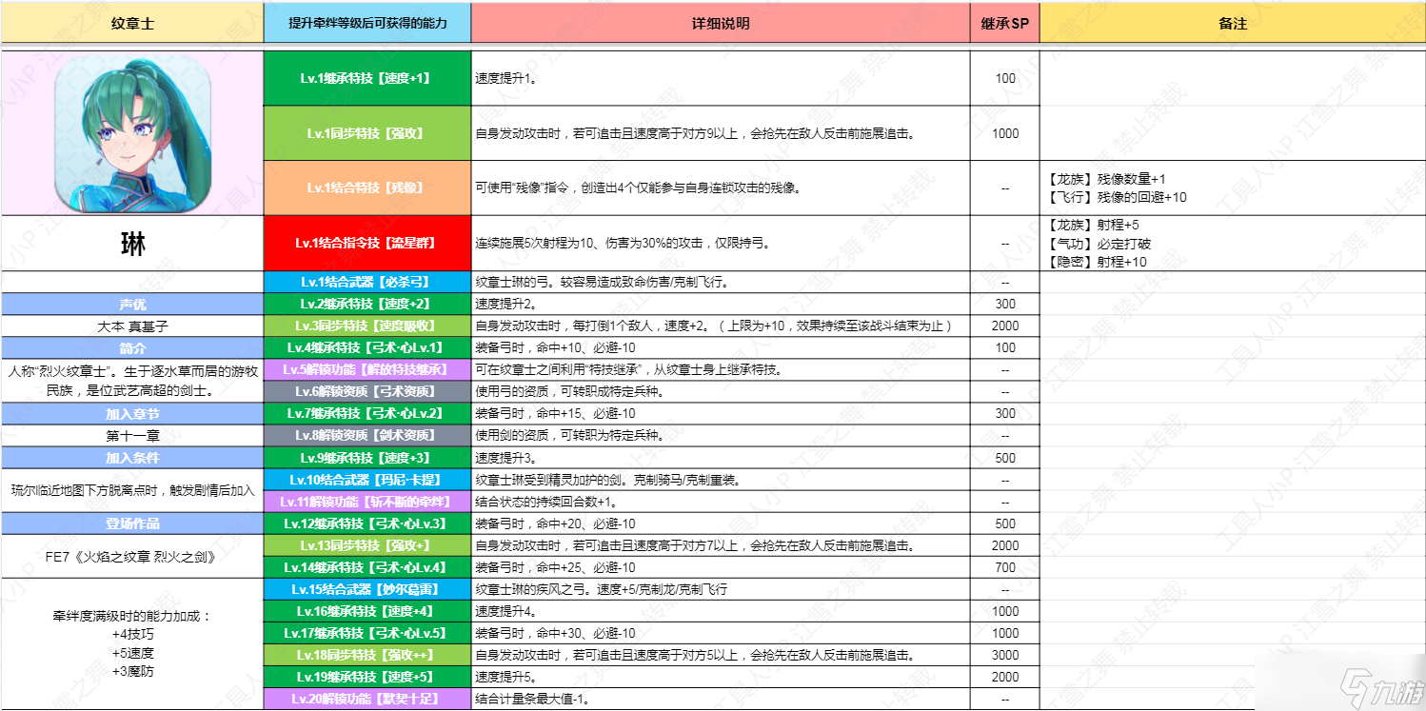Click the red Lv.1结合指令技【流星群】 cell
Viewport: 1426px width, 711px height.
pyautogui.click(x=367, y=243)
